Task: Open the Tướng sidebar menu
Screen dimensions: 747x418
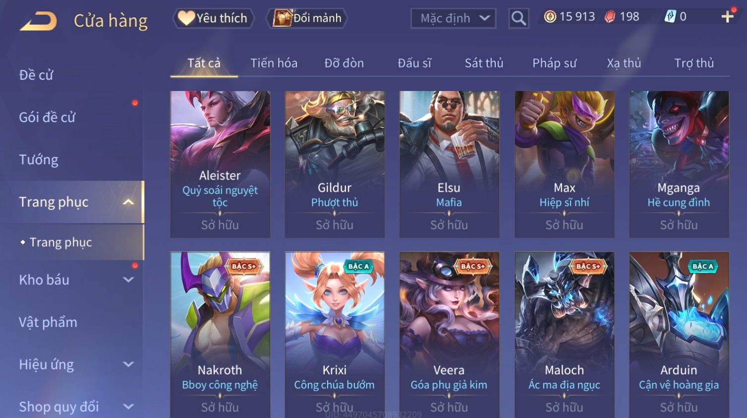Action: [39, 160]
